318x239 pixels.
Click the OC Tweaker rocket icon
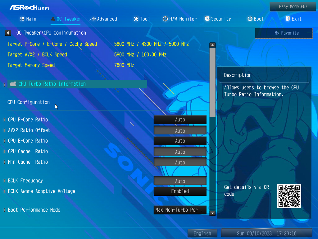[x=53, y=19]
